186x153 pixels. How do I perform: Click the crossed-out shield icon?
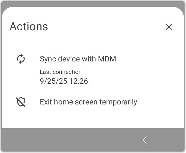coord(21,102)
